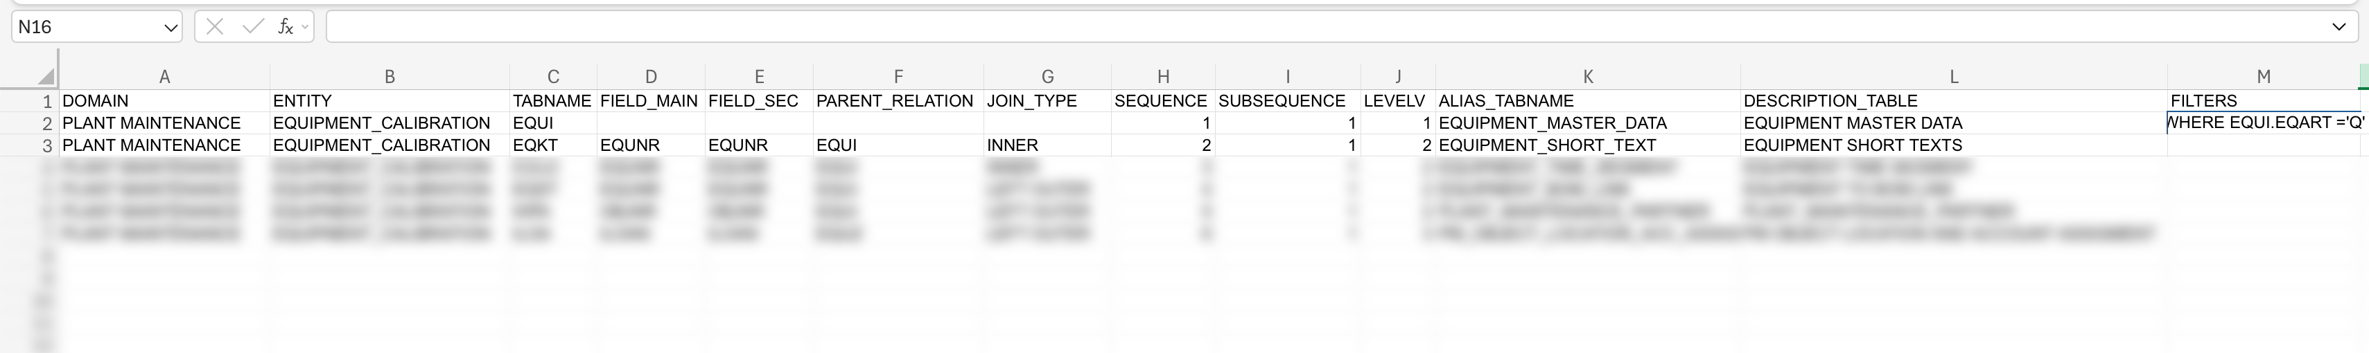Open the Name Box dropdown arrow
Viewport: 2369px width, 353px height.
coord(170,28)
